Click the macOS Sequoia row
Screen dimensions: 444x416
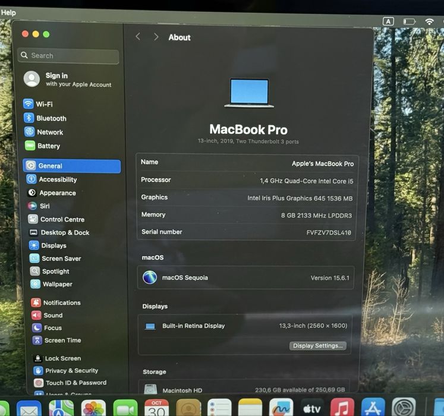click(246, 278)
